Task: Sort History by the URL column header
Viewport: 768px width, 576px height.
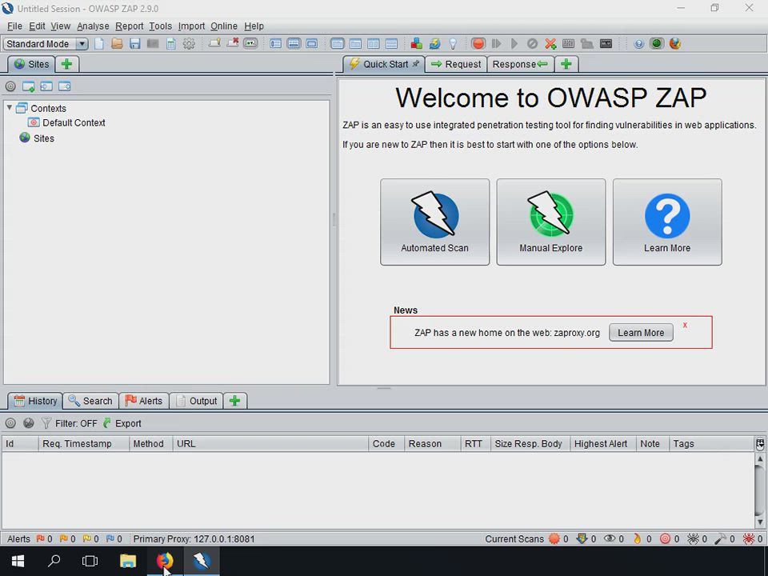Action: [x=270, y=444]
